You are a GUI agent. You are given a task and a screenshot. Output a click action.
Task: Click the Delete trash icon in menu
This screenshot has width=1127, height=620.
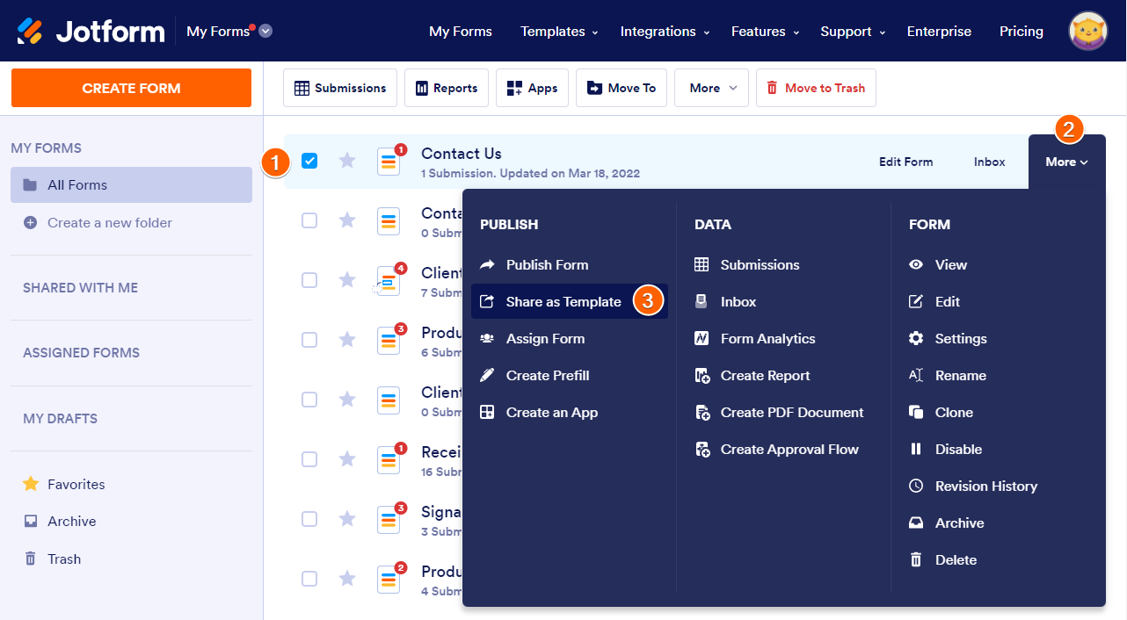tap(916, 559)
